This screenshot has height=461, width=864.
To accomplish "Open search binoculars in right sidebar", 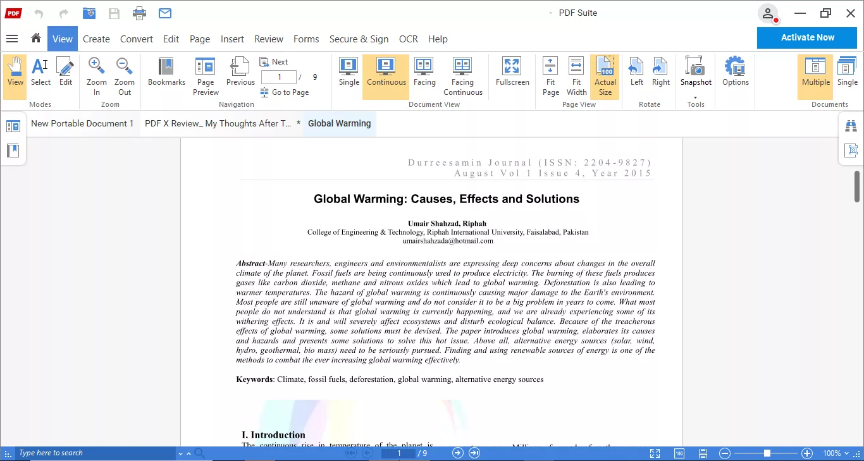I will (x=851, y=126).
